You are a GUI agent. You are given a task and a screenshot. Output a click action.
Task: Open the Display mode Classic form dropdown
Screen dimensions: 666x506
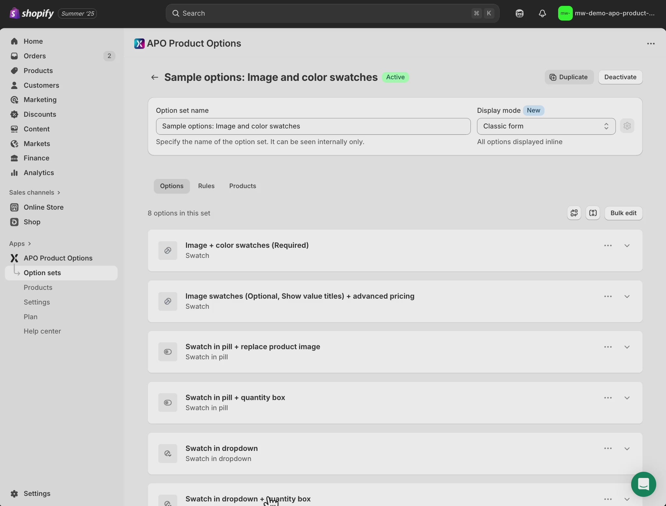click(546, 126)
